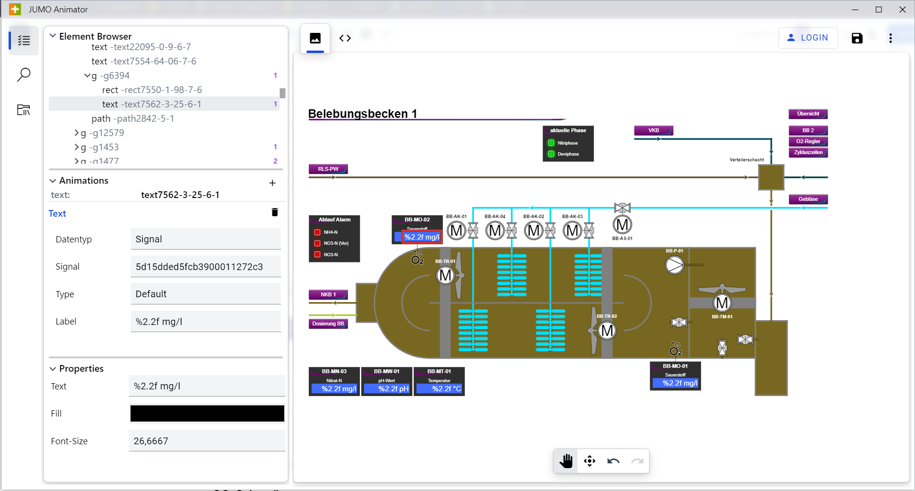Collapse the Element Browser section

pos(53,36)
